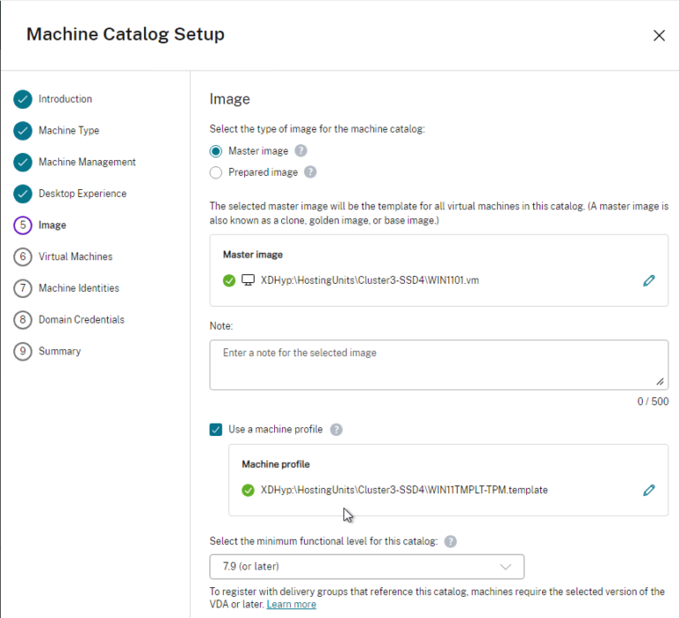Go to the Introduction step

coord(65,99)
